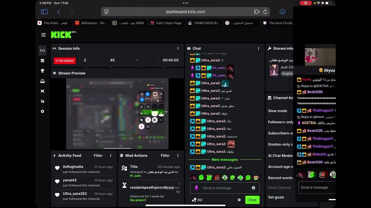Insert the first green smiling emote in the dashboard chat
The image size is (371, 208).
(x=201, y=178)
